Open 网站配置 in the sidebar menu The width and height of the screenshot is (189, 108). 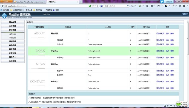[x=13, y=22]
